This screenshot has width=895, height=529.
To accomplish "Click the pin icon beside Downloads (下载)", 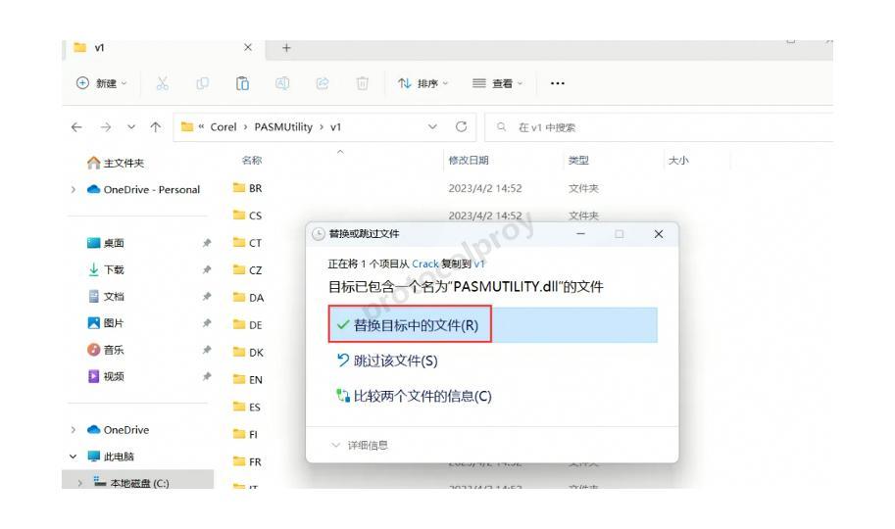I will click(207, 269).
